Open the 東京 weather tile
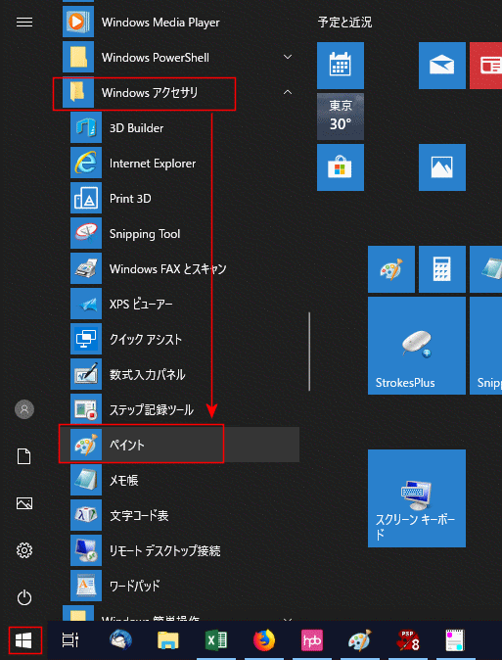The width and height of the screenshot is (502, 660). (341, 117)
